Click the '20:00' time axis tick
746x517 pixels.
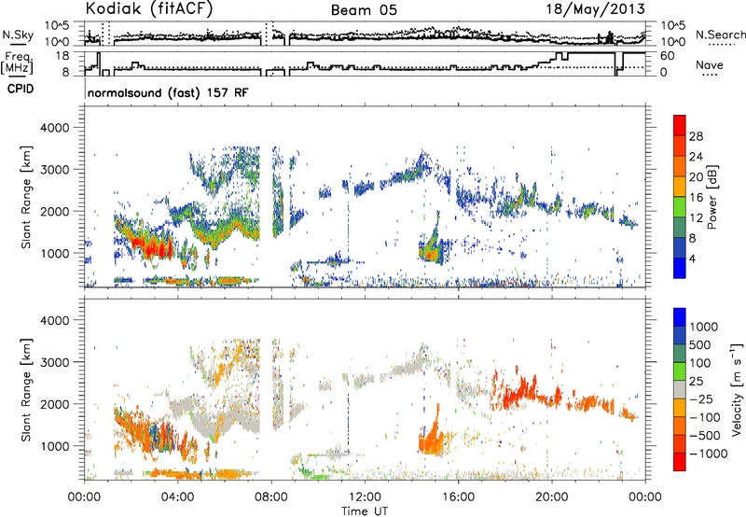551,497
